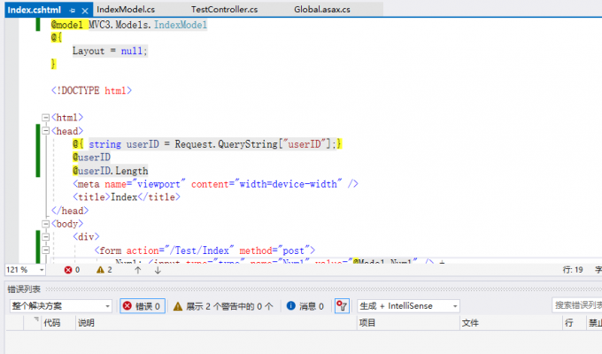Screen dimensions: 602x354
Task: Collapse the <head> code block
Action: coord(45,131)
